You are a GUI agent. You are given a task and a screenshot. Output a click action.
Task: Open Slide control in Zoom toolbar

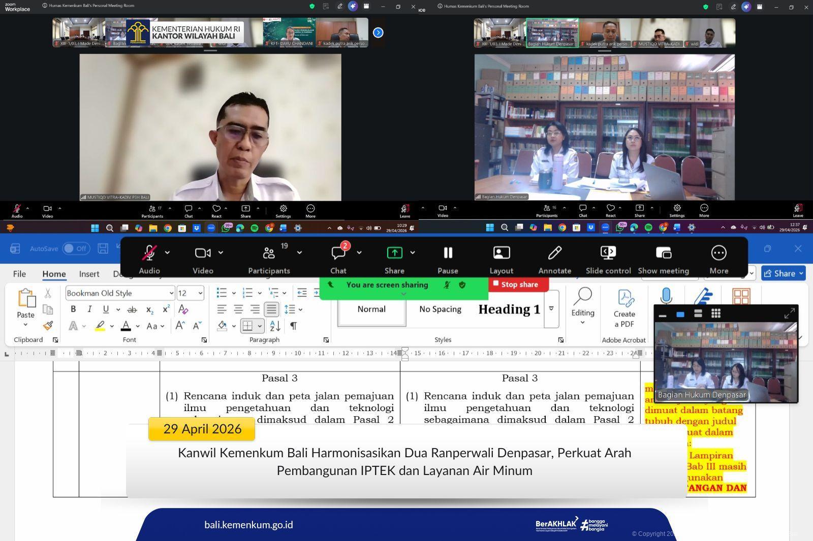pyautogui.click(x=608, y=253)
